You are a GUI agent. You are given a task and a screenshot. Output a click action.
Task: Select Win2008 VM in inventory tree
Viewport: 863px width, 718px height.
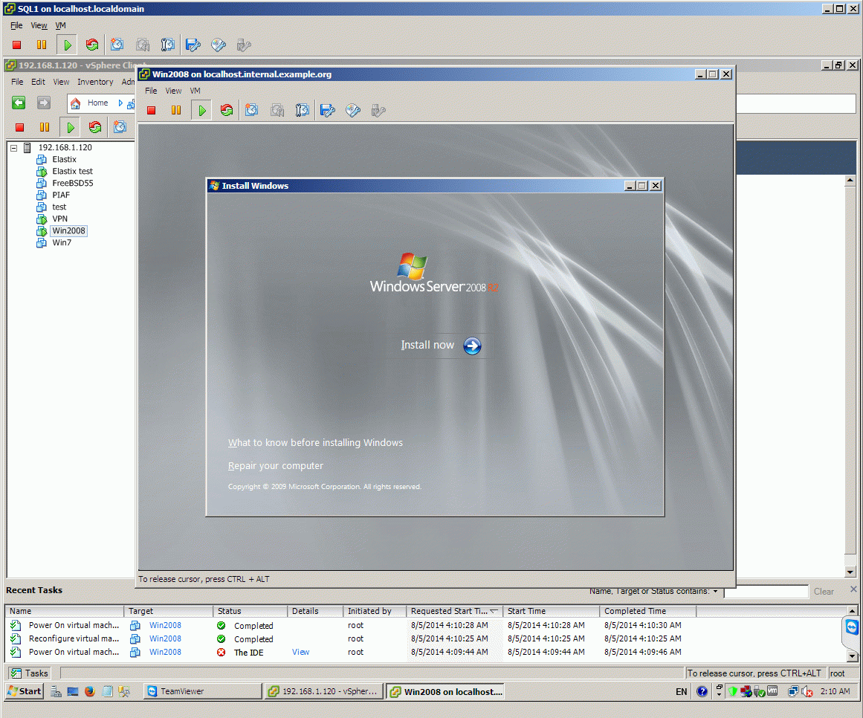[69, 231]
